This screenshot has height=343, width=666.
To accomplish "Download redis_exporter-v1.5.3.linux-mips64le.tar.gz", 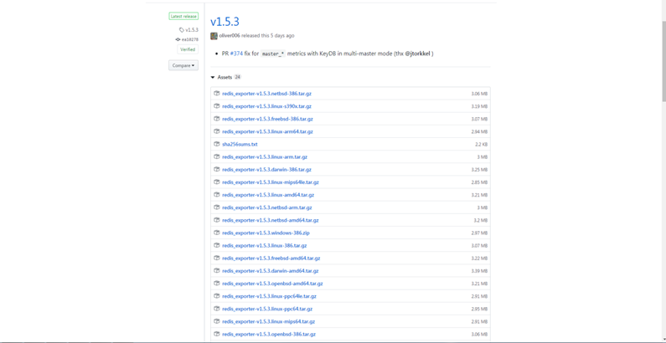I will (x=271, y=182).
